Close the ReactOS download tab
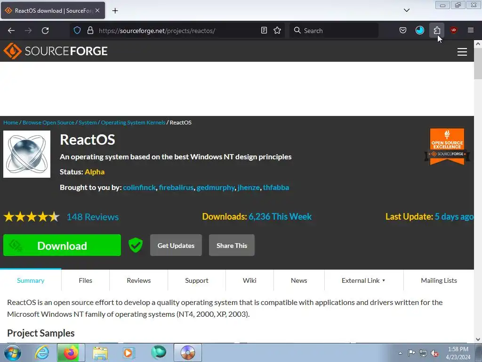The image size is (482, 362). point(97,10)
